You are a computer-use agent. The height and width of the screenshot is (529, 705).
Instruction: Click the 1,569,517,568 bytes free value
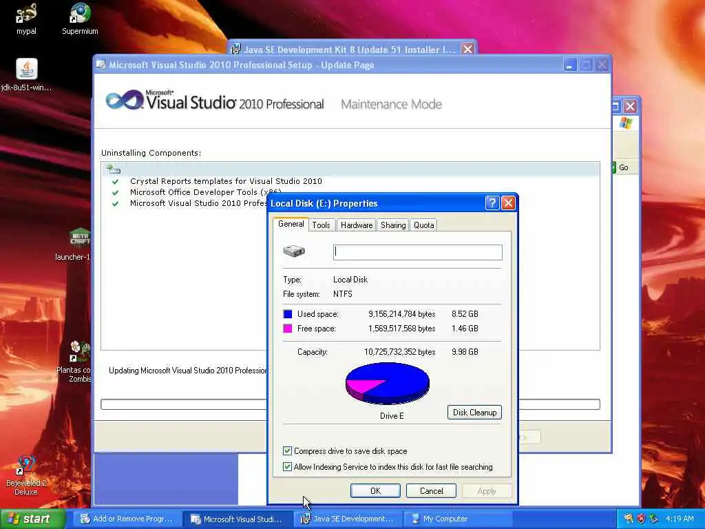click(x=401, y=329)
